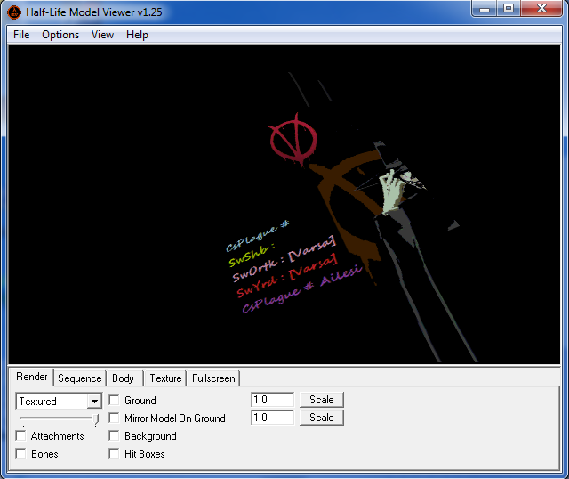Switch to the Sequence tab
The width and height of the screenshot is (569, 479).
[80, 378]
